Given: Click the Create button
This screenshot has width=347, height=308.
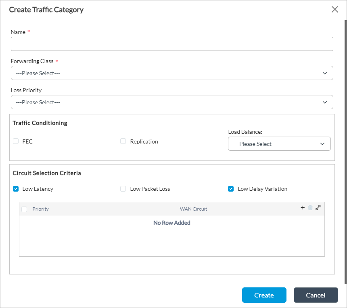Looking at the screenshot, I should [264, 295].
